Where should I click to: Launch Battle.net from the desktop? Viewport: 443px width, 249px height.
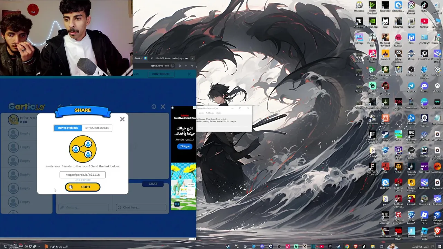[x=411, y=120]
